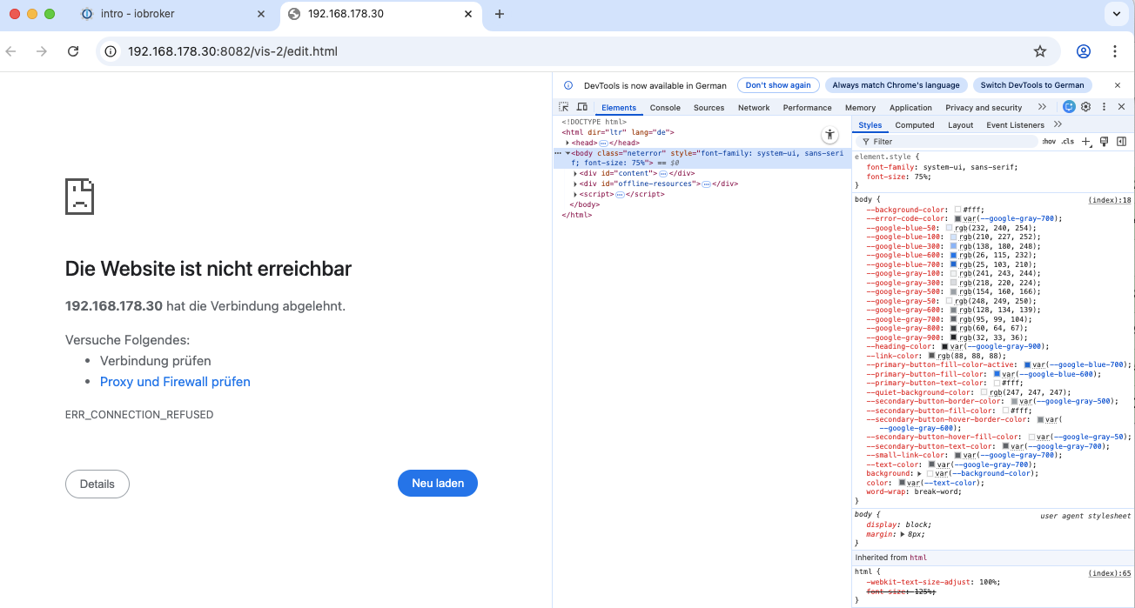Toggle rendering emulations paintbrush icon
The height and width of the screenshot is (608, 1135).
pos(1104,141)
